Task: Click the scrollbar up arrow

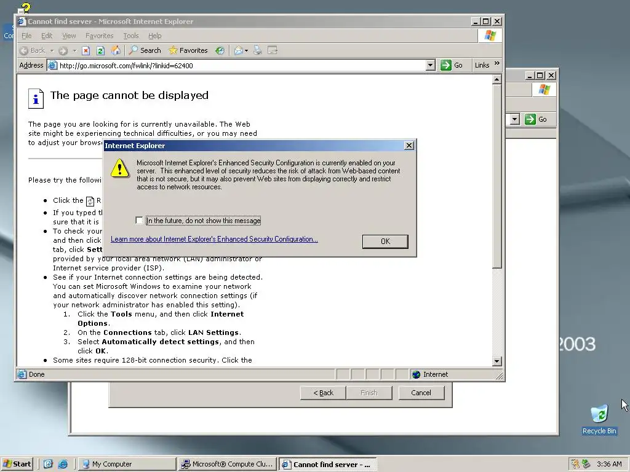Action: point(496,79)
